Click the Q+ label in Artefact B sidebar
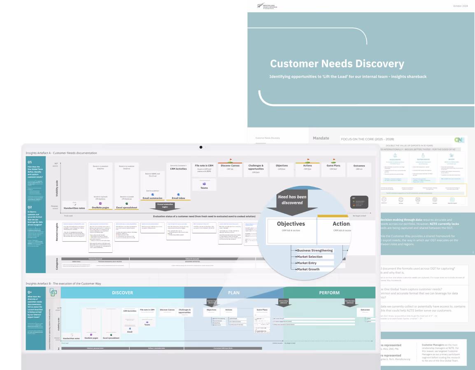 [30, 292]
